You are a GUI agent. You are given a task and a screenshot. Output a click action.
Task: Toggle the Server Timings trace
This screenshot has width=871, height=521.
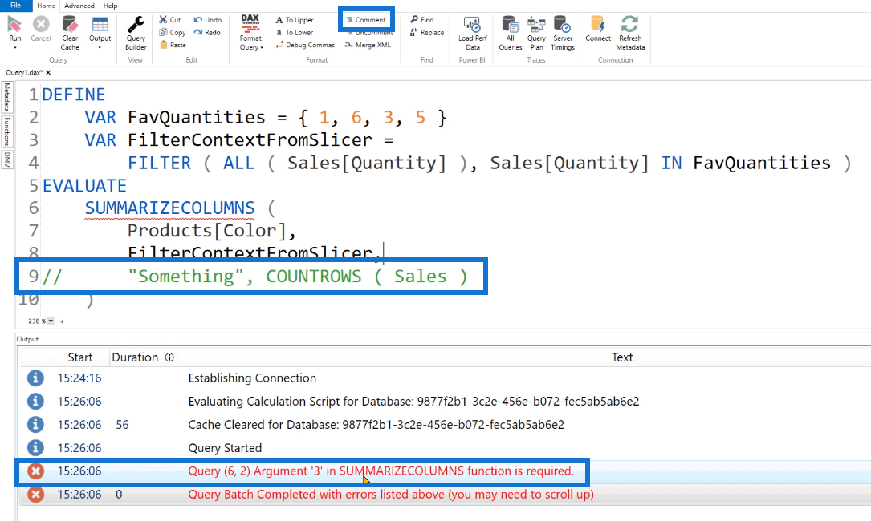click(x=563, y=34)
